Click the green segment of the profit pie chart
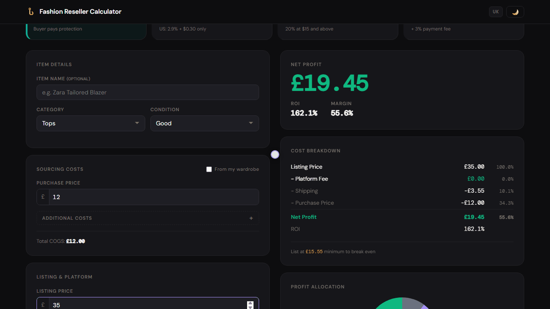The height and width of the screenshot is (309, 550). coord(389,304)
